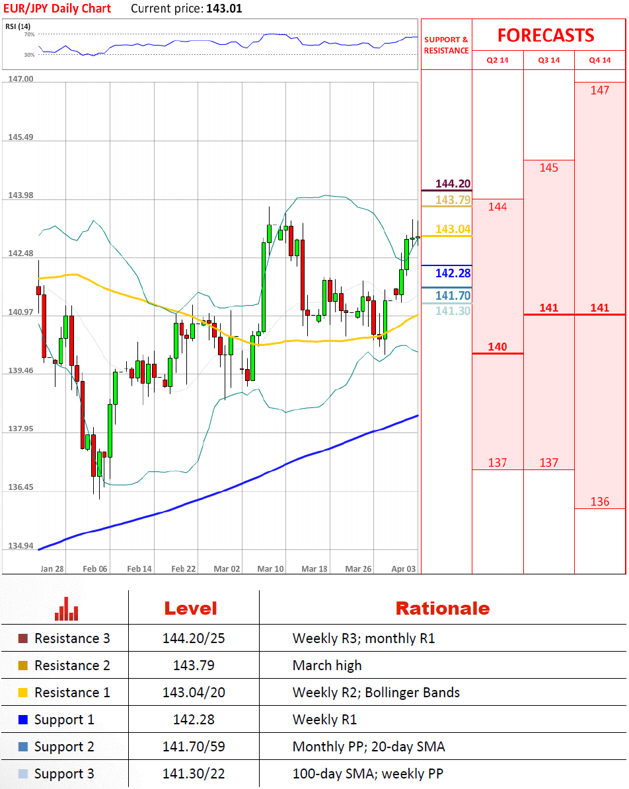Click the 'Support 1' row label
Screen dimensions: 629x789
click(64, 720)
